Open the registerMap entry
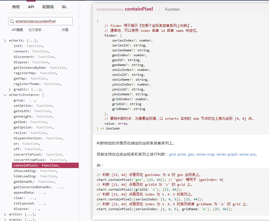Screen dimensions: 269x221 coord(36,73)
